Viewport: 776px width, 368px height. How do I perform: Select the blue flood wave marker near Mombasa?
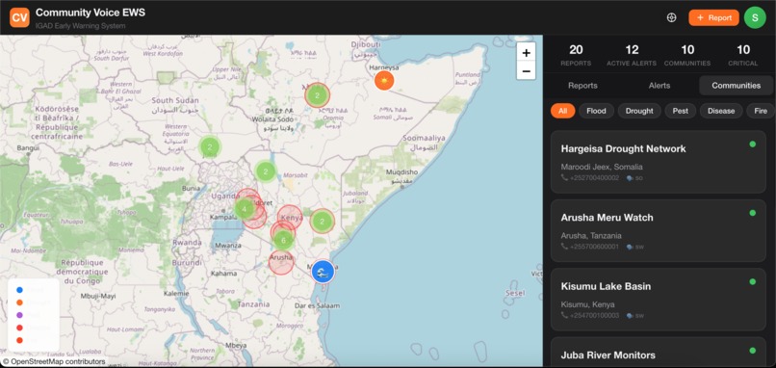coord(323,272)
